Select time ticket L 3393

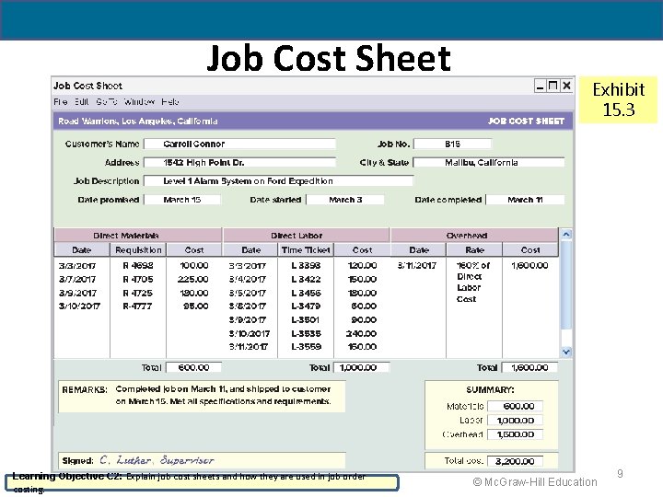(x=306, y=266)
